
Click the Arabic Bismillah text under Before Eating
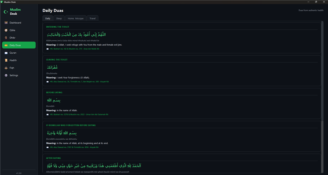pos(54,100)
